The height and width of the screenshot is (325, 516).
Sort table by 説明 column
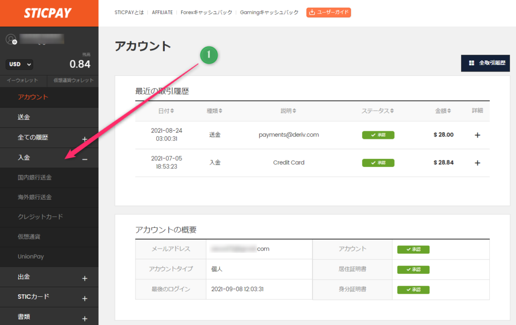click(288, 111)
